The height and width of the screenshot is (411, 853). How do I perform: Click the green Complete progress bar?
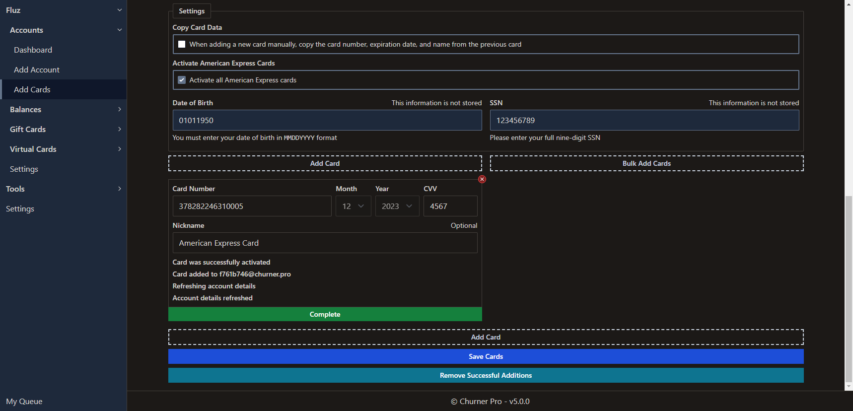click(x=325, y=314)
